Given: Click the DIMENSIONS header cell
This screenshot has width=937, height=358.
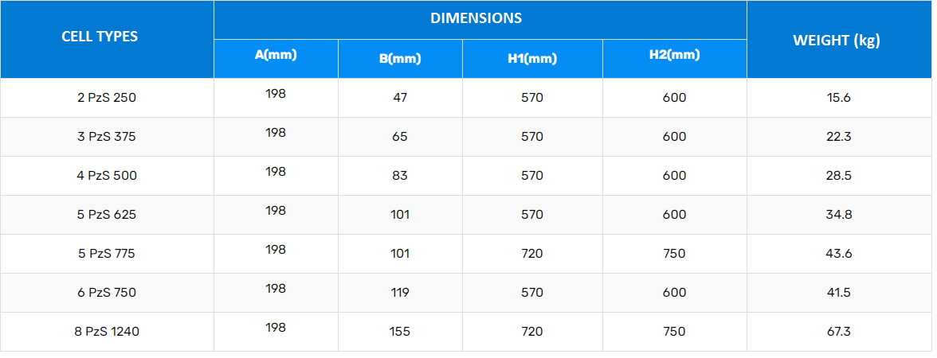Looking at the screenshot, I should coord(476,18).
